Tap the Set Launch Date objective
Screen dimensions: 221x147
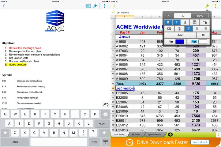(19, 58)
